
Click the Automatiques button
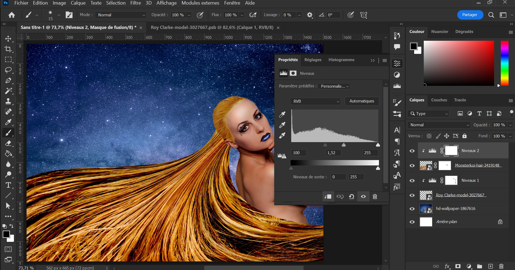[361, 101]
